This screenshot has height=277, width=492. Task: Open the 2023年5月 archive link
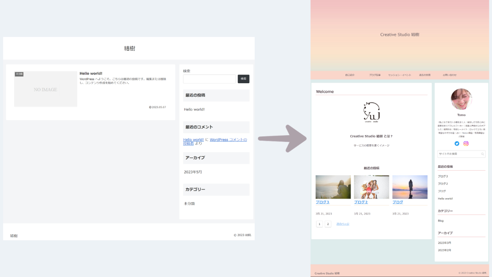pyautogui.click(x=193, y=172)
